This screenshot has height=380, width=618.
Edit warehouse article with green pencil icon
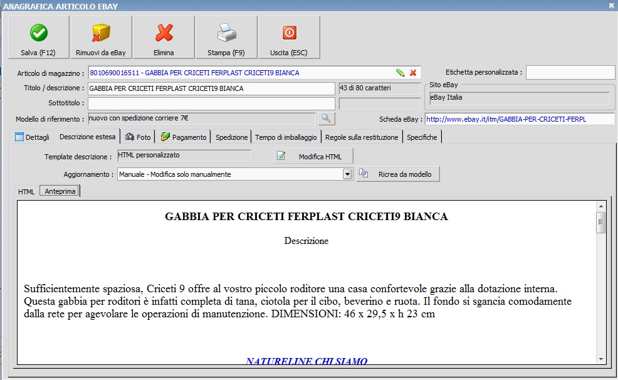click(x=401, y=73)
